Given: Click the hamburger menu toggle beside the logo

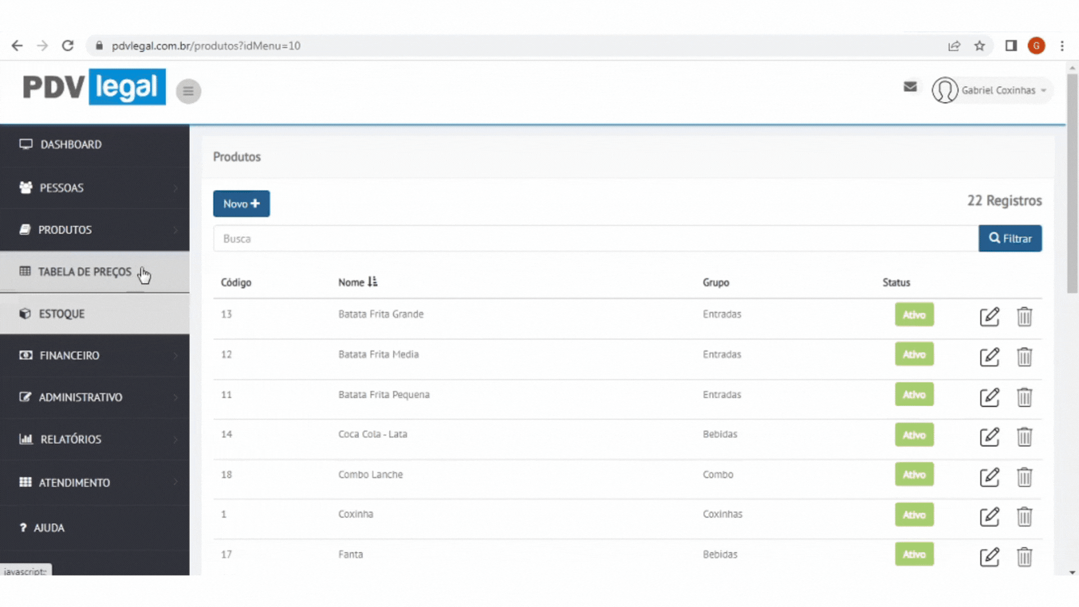Looking at the screenshot, I should click(188, 91).
